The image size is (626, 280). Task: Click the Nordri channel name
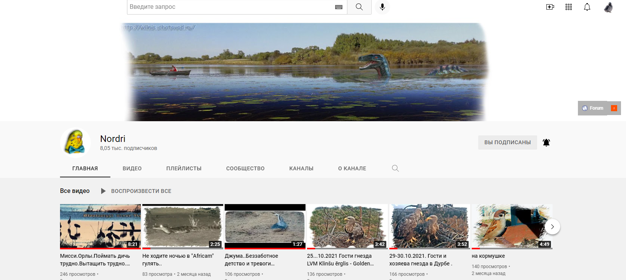(113, 138)
